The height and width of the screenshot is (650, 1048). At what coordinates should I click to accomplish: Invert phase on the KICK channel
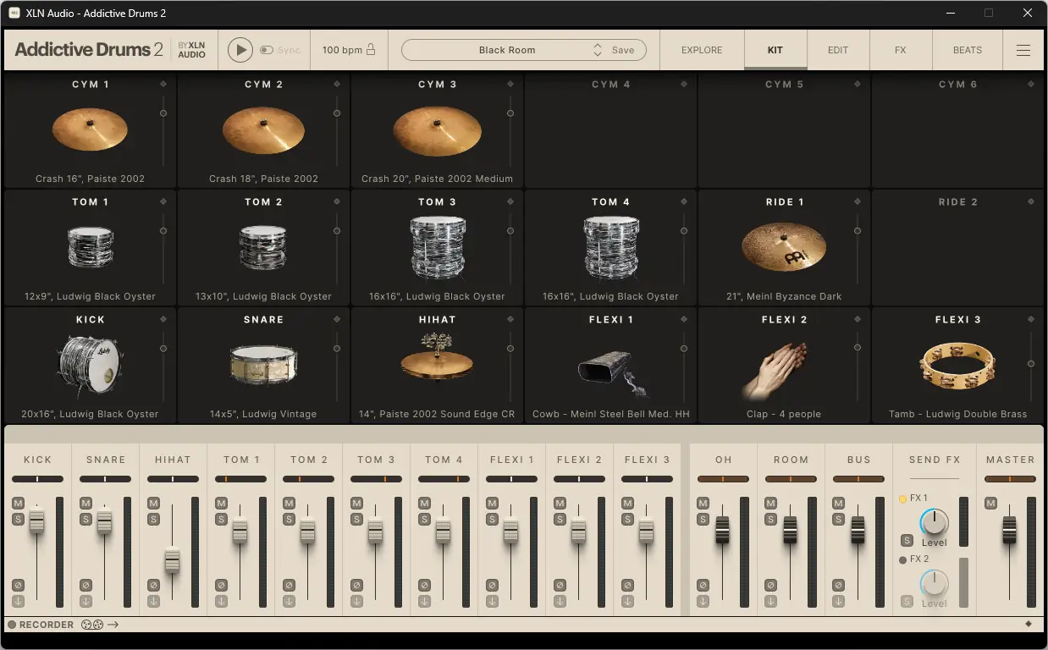tap(18, 585)
